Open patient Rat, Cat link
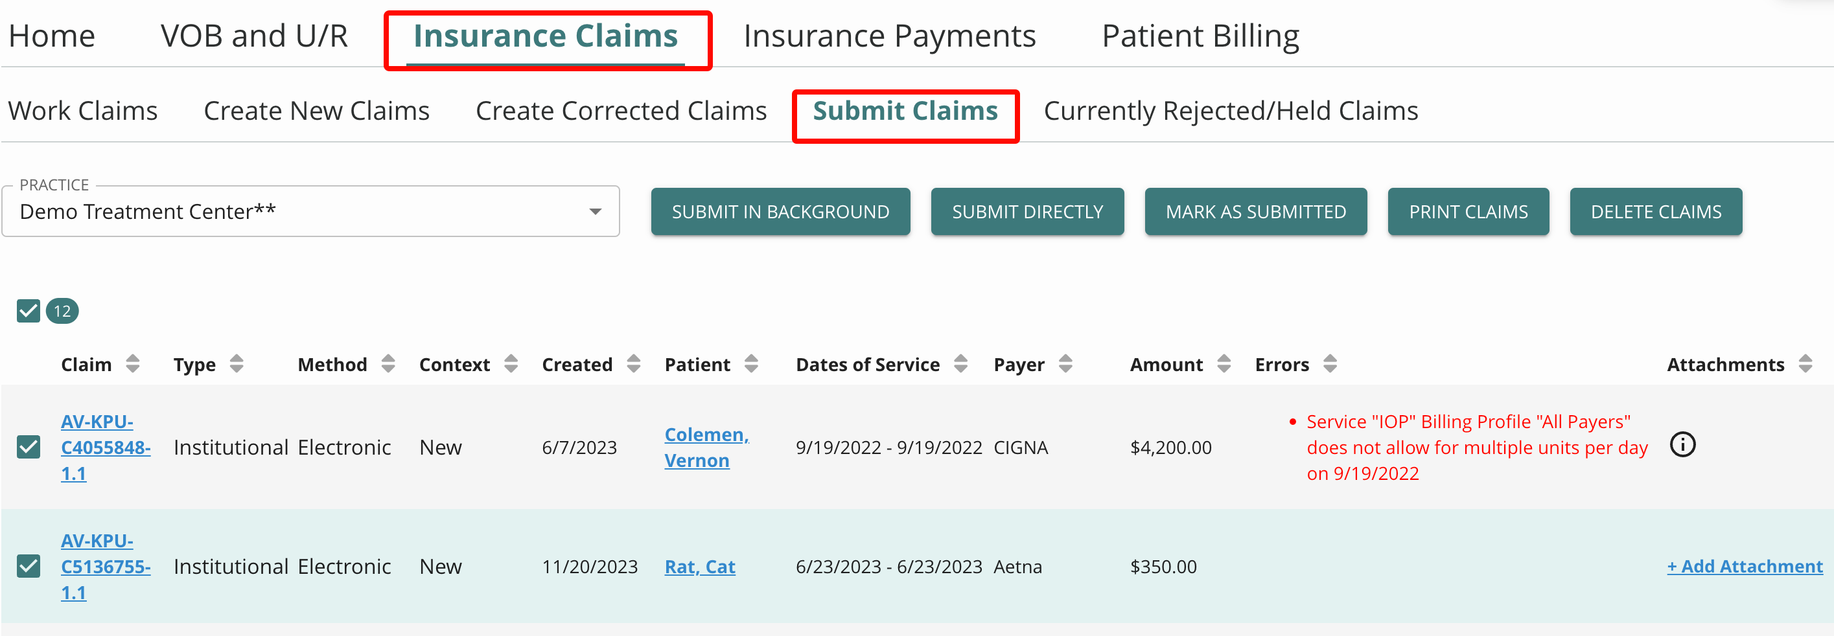 tap(699, 566)
